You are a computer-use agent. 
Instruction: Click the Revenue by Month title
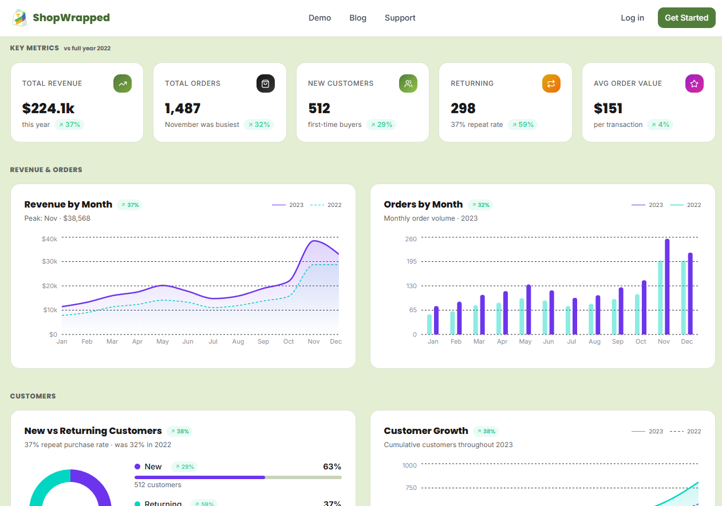(68, 205)
